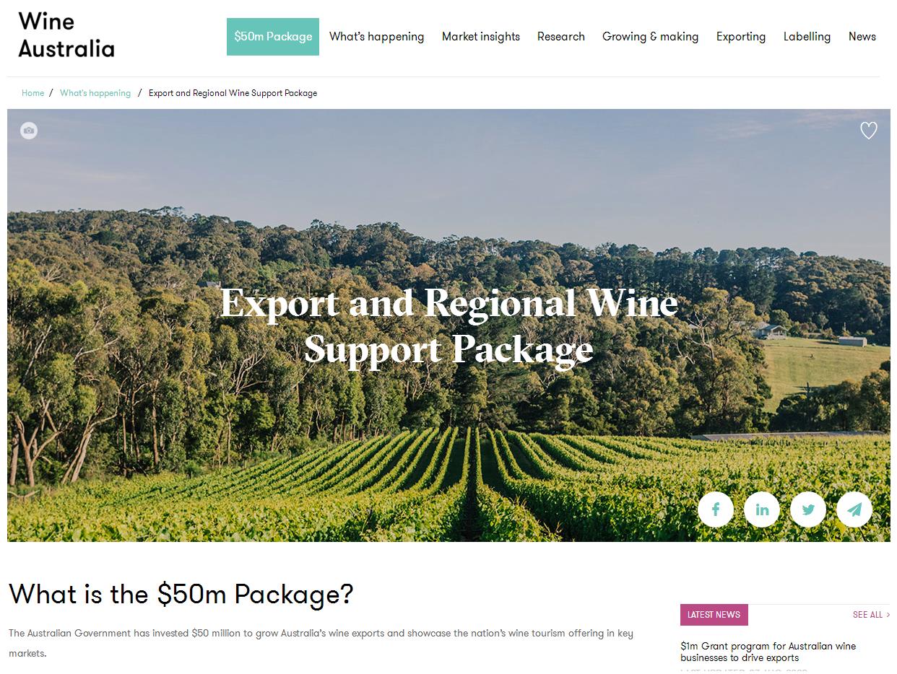Share page on LinkedIn
The width and height of the screenshot is (897, 674).
(x=762, y=509)
